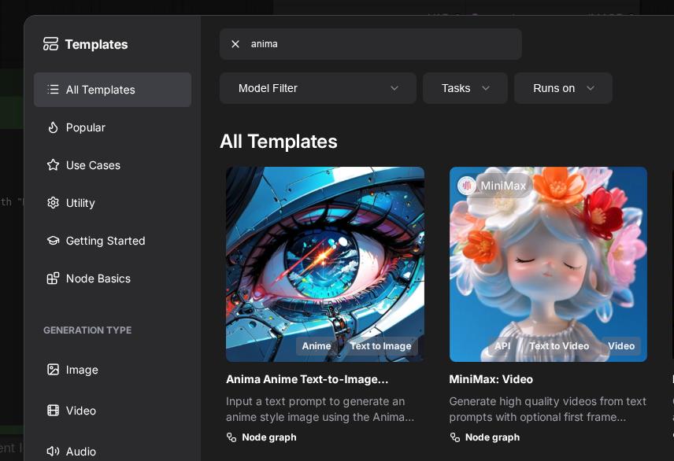Click the Templates header icon
The image size is (674, 461).
50,44
